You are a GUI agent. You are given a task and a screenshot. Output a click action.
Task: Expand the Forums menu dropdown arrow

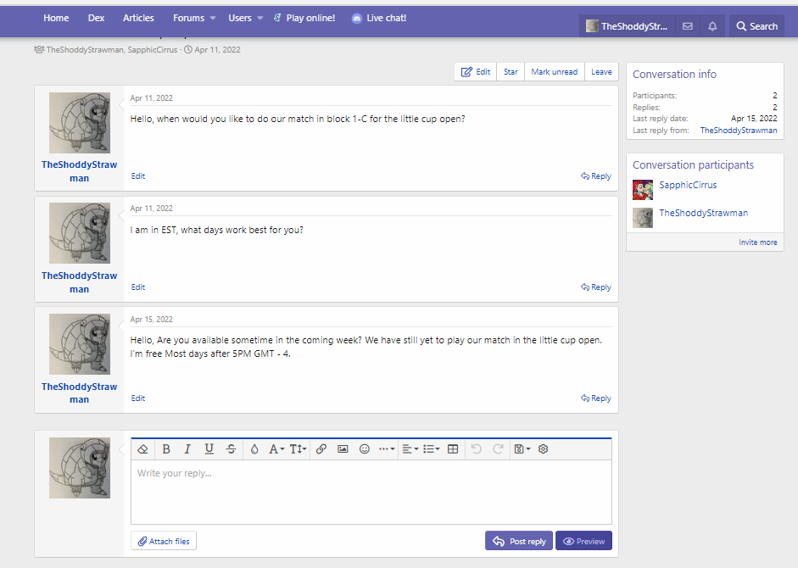213,18
